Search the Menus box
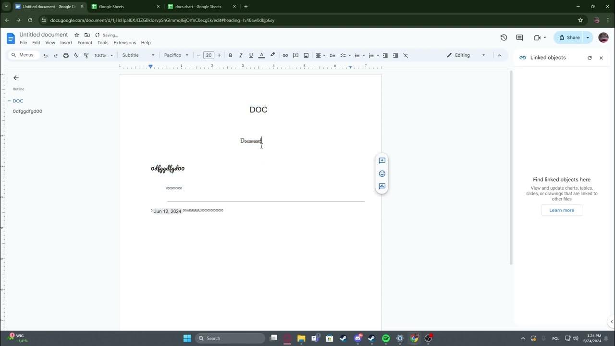Viewport: 615px width, 346px height. point(23,55)
